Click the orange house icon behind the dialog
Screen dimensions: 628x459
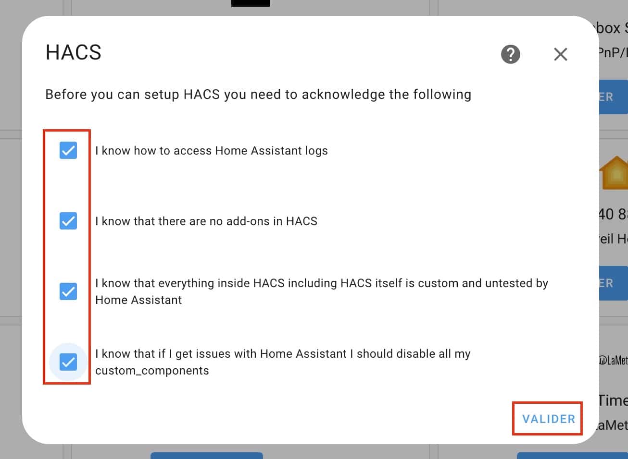point(615,172)
